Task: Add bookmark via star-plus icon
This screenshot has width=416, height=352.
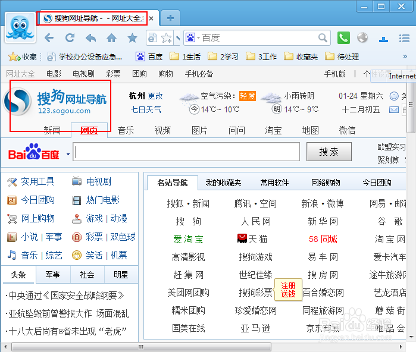Action: pos(167,38)
